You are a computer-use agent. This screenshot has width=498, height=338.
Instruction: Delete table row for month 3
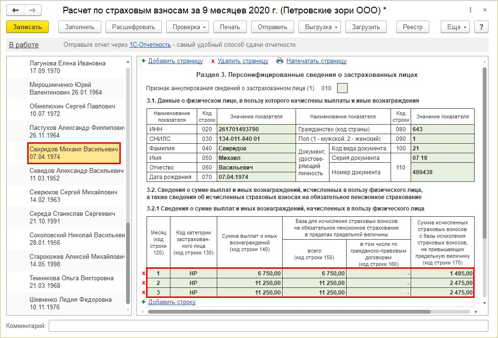click(x=144, y=292)
